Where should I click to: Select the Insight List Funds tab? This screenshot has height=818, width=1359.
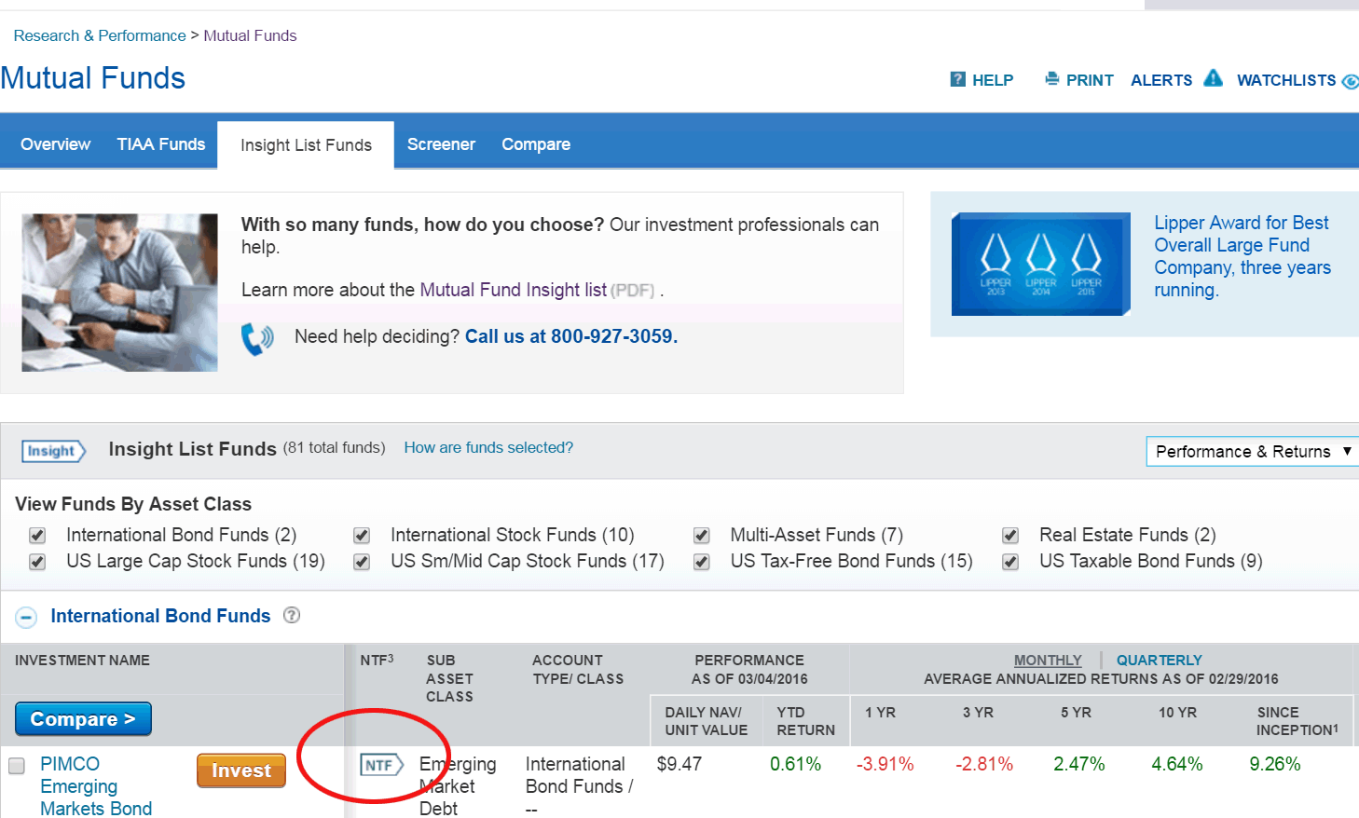coord(306,145)
